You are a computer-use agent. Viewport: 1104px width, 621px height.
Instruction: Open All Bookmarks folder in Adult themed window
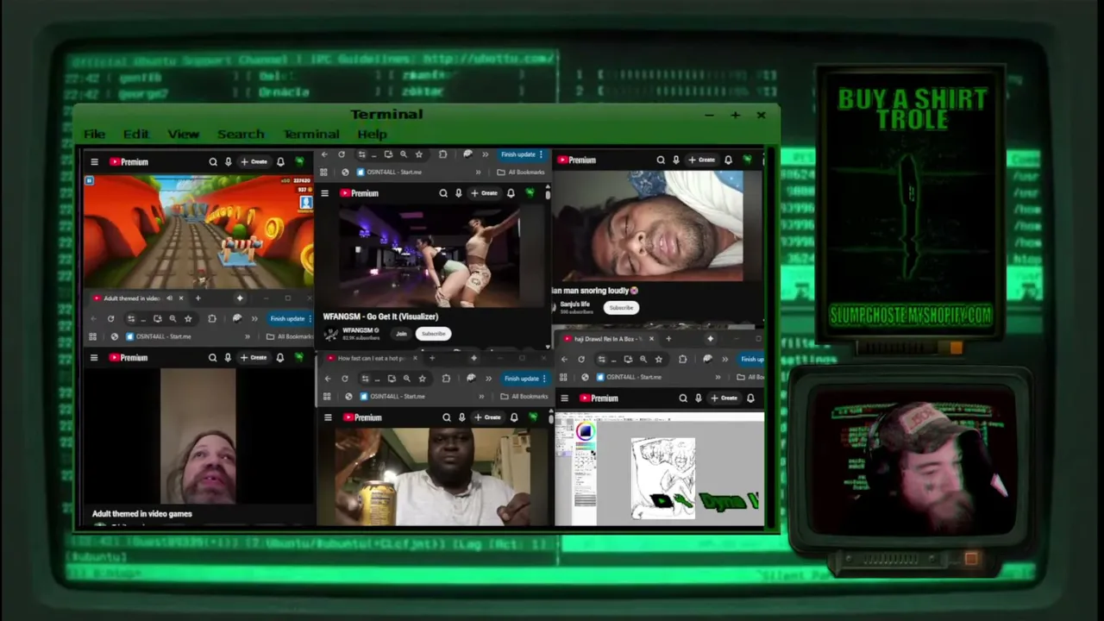(x=290, y=336)
